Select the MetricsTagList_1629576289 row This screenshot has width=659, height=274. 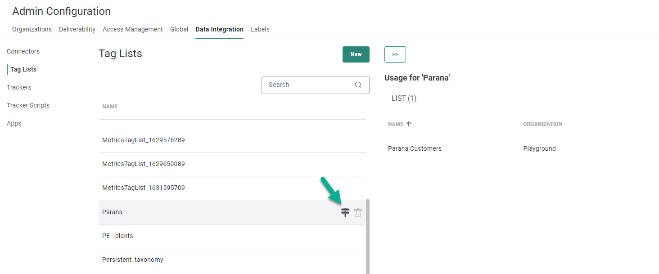(144, 140)
